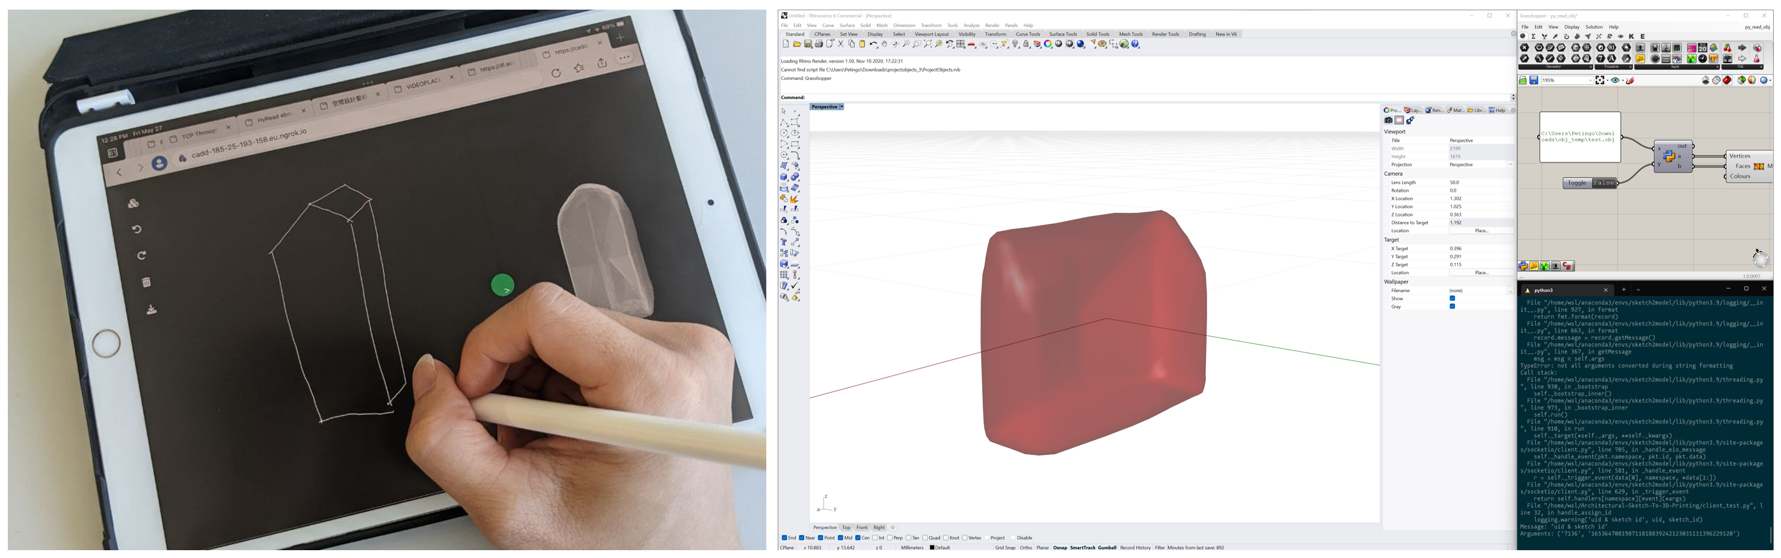Uncheck the Mid osnap checkbox

841,538
